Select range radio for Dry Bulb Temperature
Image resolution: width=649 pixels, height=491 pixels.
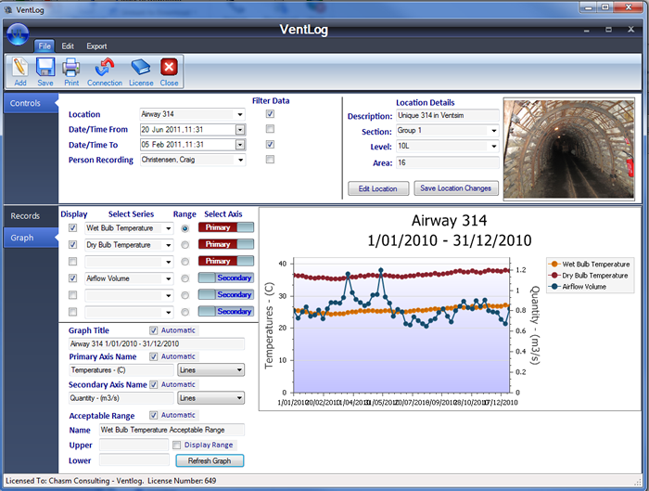[x=185, y=245]
